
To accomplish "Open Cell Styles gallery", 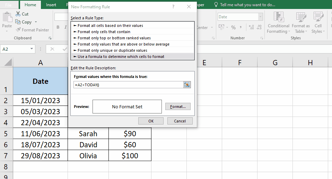I will pos(318,22).
